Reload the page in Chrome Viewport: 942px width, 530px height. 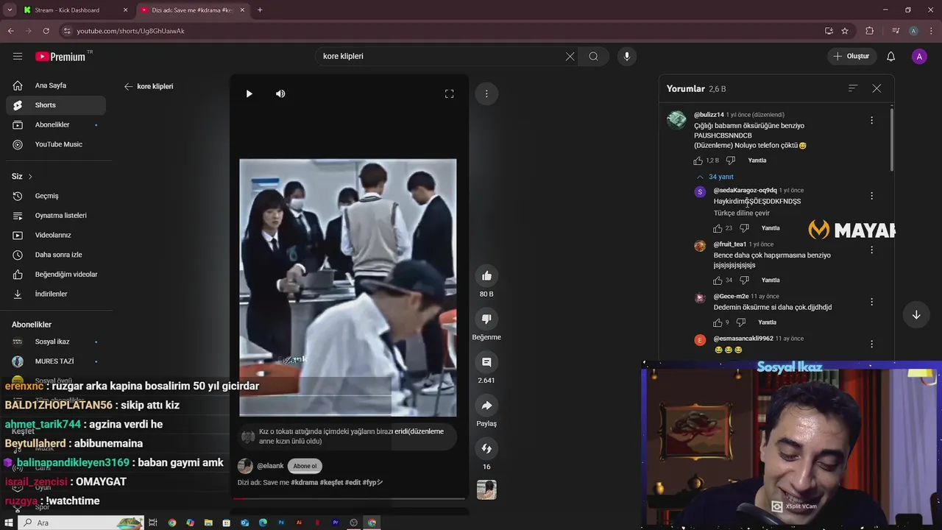pyautogui.click(x=46, y=31)
